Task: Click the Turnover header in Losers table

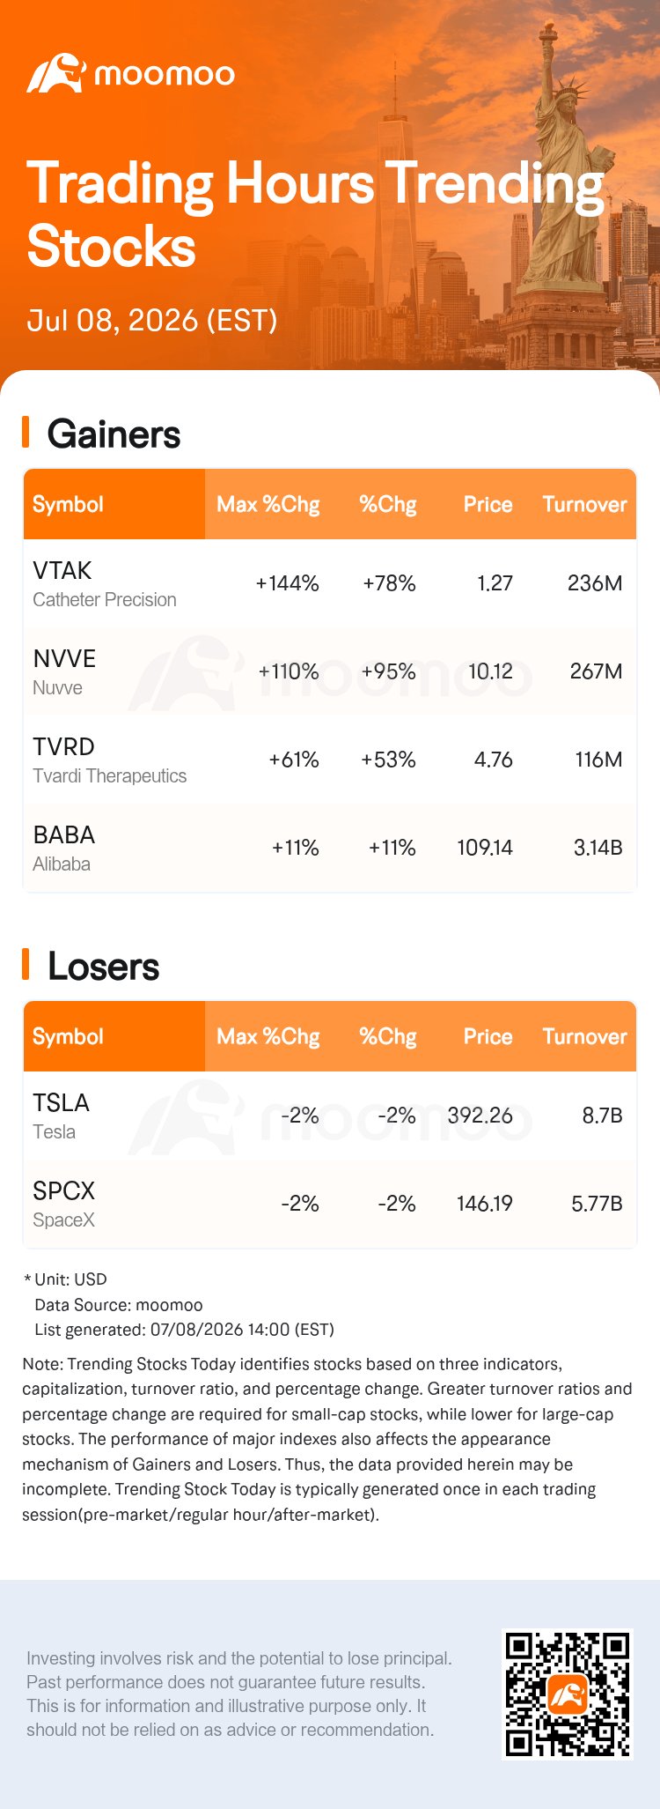Action: click(x=584, y=1036)
